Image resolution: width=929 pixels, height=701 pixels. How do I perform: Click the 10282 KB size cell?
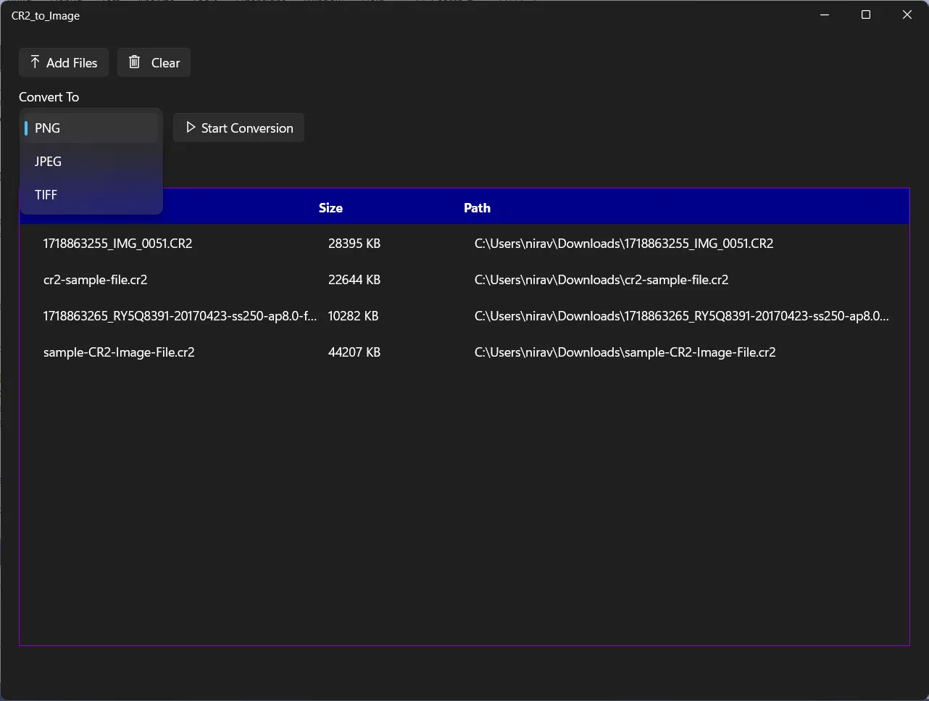[x=354, y=316]
